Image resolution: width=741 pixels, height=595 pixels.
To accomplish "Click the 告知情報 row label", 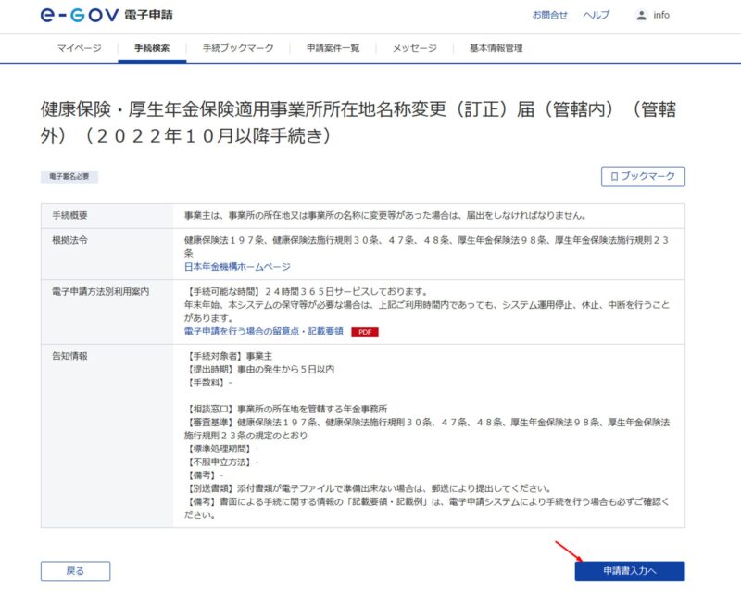I will (x=71, y=356).
